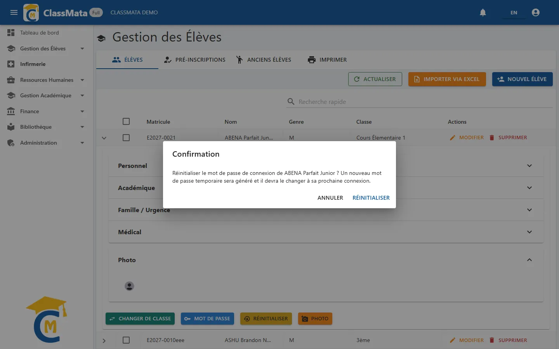Open the IMPRIMER tab
The width and height of the screenshot is (559, 349).
coord(327,60)
